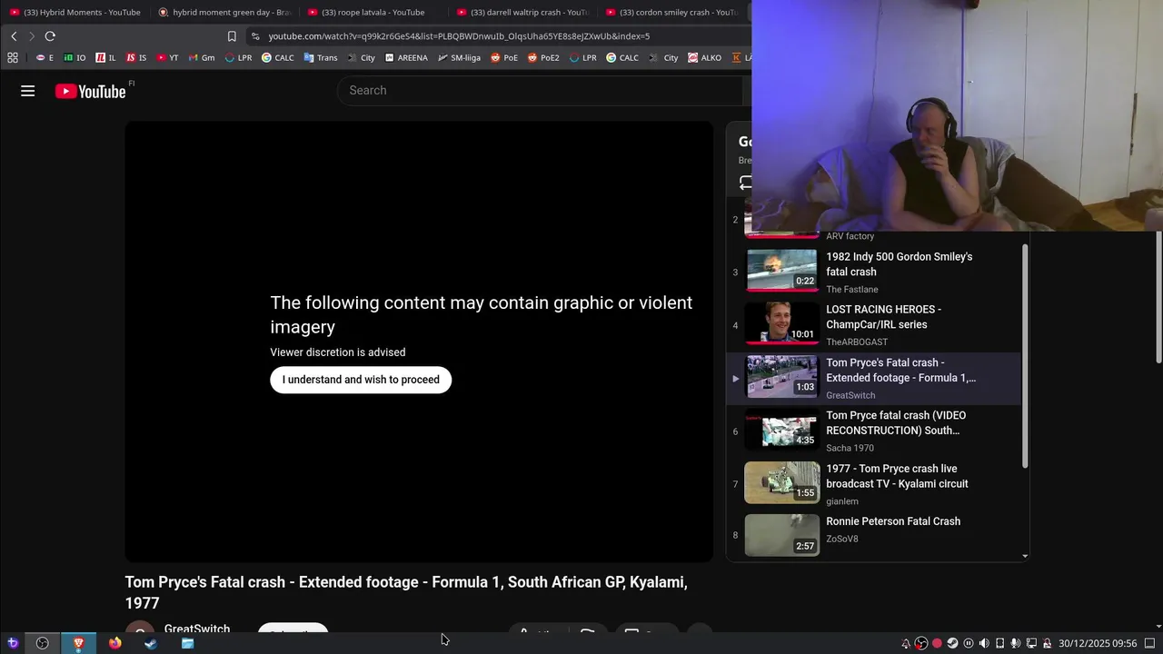Click the address bar URL
Screen dimensions: 1163x654
pos(459,36)
